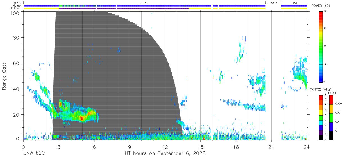
Task: Click the POWER scale value 30
Action: pos(325,29)
